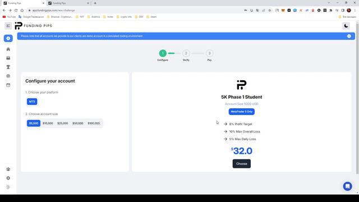Focus the address bar URL
Image resolution: width=359 pixels, height=202 pixels.
(x=54, y=10)
